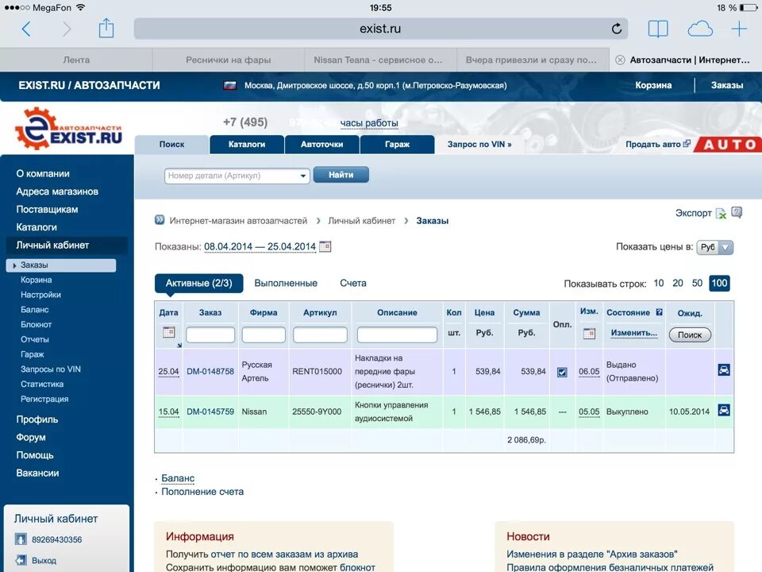Click Экспорт link
The width and height of the screenshot is (762, 572).
pos(694,213)
